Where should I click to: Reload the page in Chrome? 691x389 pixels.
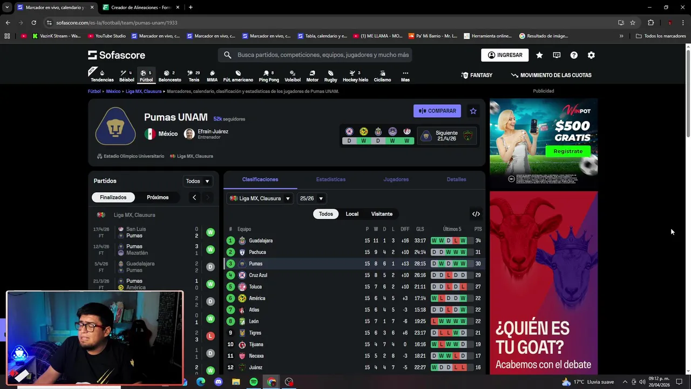33,23
